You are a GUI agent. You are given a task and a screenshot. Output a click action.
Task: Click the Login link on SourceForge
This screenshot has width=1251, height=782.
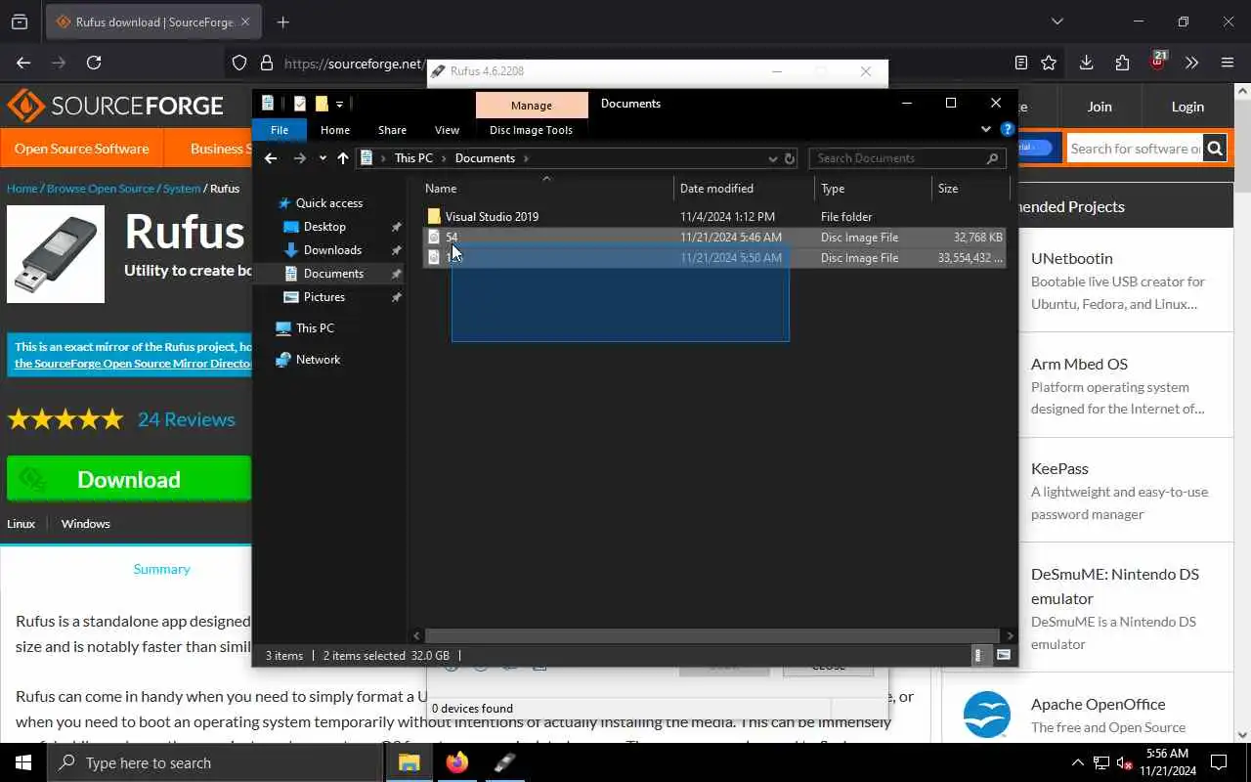(1187, 107)
